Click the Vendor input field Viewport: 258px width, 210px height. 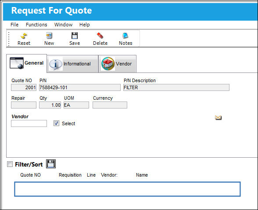tap(29, 123)
